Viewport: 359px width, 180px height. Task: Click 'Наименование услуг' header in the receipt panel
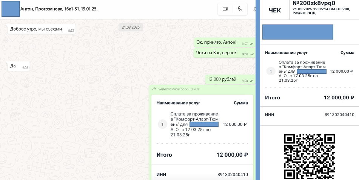tap(287, 53)
